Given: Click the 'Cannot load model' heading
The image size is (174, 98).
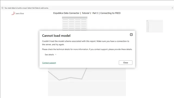Looking at the screenshot, I should point(56,36).
